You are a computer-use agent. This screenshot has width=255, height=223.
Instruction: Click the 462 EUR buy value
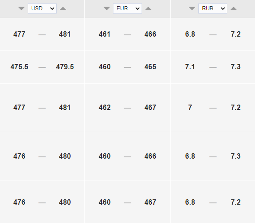point(105,108)
